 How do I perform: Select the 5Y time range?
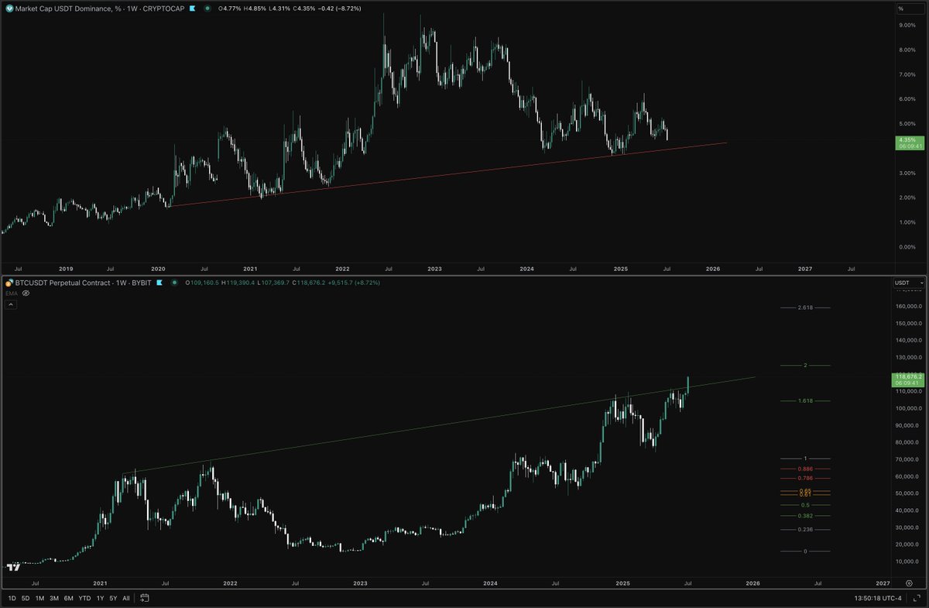click(113, 598)
